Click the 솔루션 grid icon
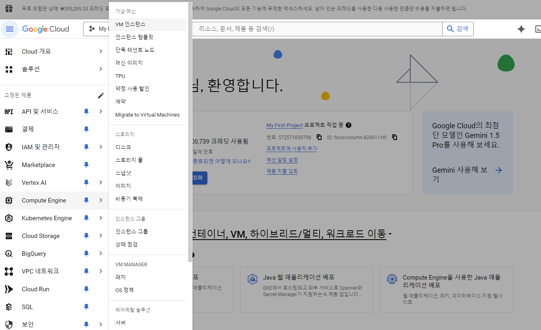 (x=9, y=69)
